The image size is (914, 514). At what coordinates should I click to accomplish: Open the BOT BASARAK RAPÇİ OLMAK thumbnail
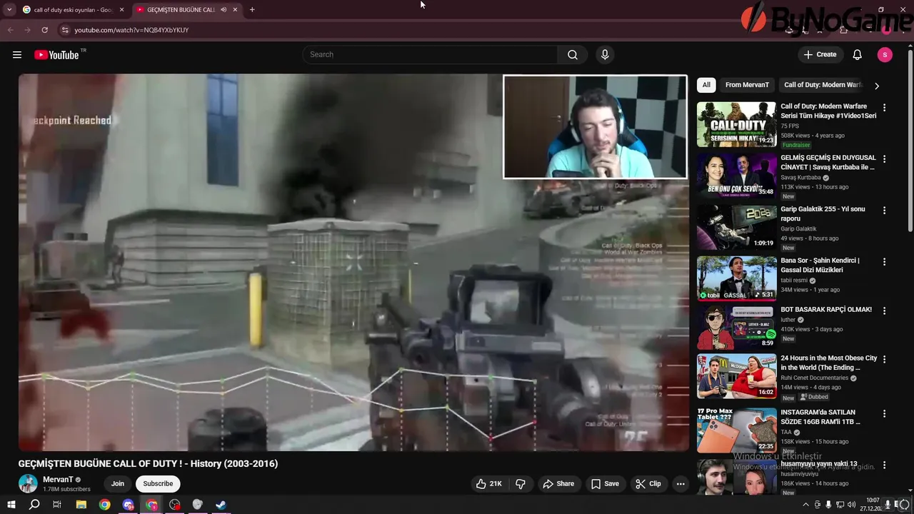click(736, 328)
